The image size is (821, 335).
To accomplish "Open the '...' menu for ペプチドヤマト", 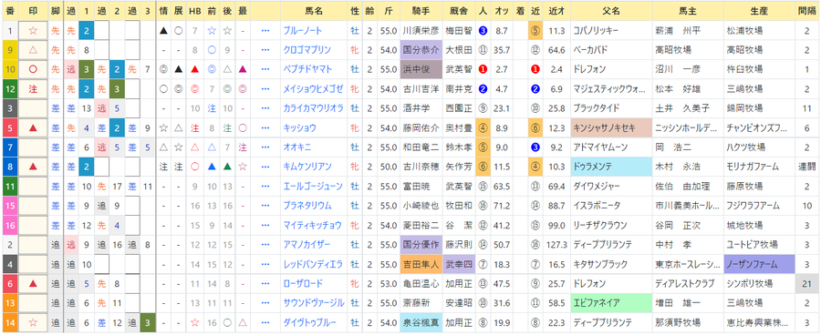I will point(265,69).
